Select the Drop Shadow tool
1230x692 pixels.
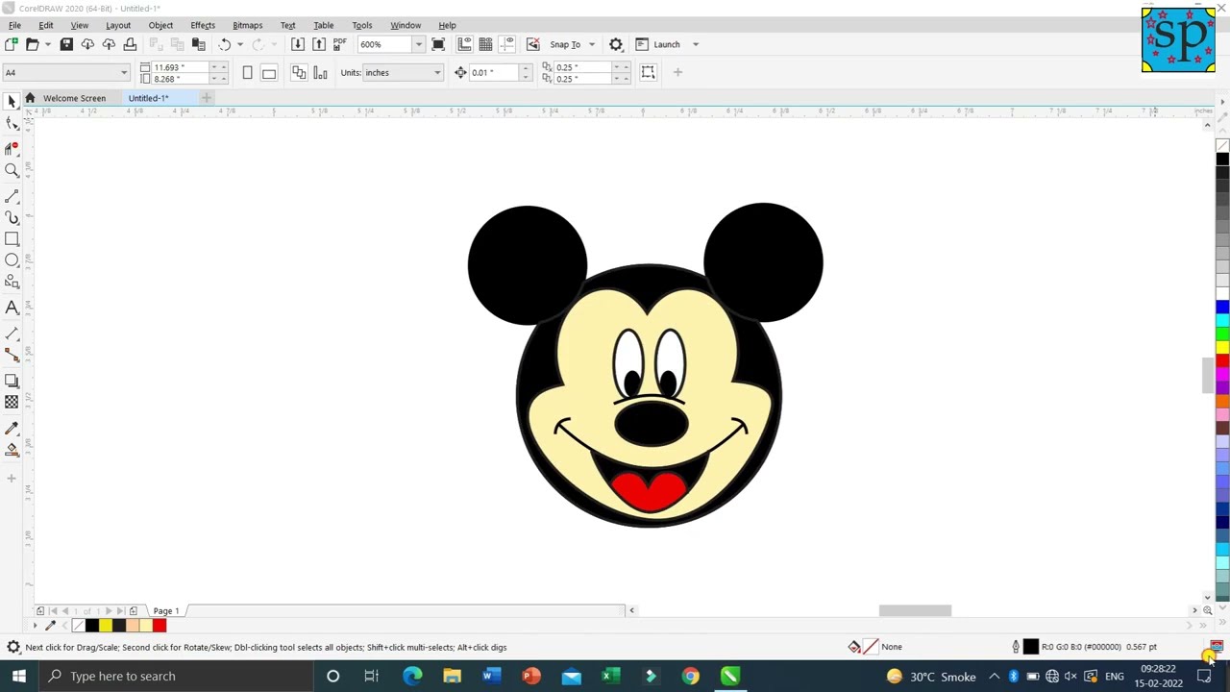pos(12,381)
